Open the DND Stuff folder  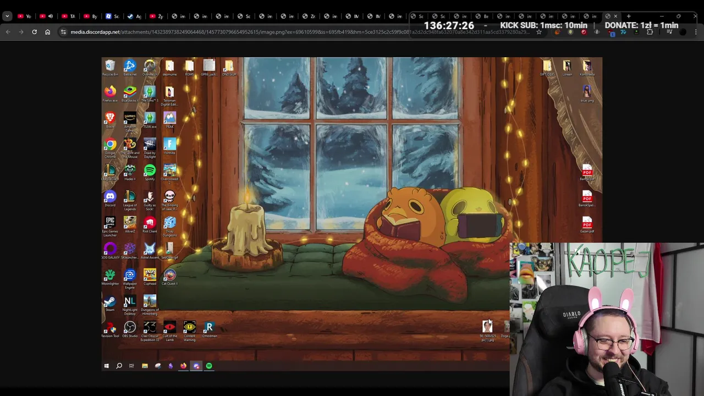pyautogui.click(x=229, y=68)
